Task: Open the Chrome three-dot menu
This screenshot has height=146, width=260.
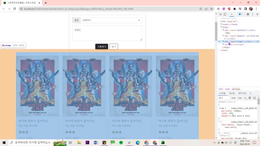Action: 256,9
